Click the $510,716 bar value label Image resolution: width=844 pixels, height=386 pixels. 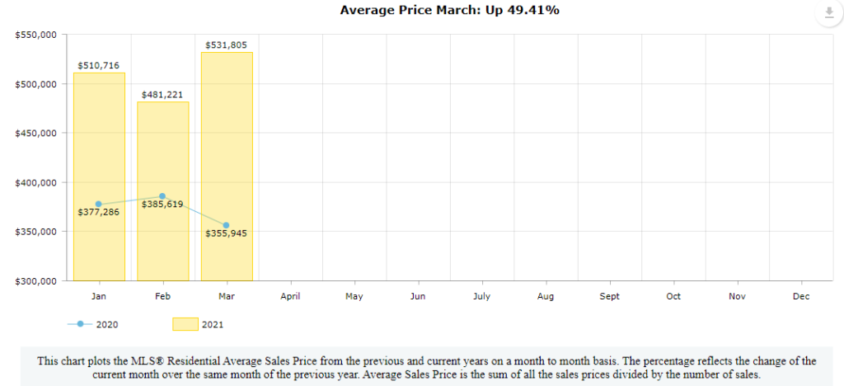pyautogui.click(x=99, y=65)
